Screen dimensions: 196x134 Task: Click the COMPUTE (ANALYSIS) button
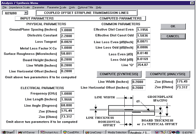click(167, 74)
